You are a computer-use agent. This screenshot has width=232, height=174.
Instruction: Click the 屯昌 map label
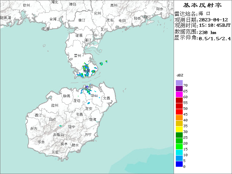point(79,115)
